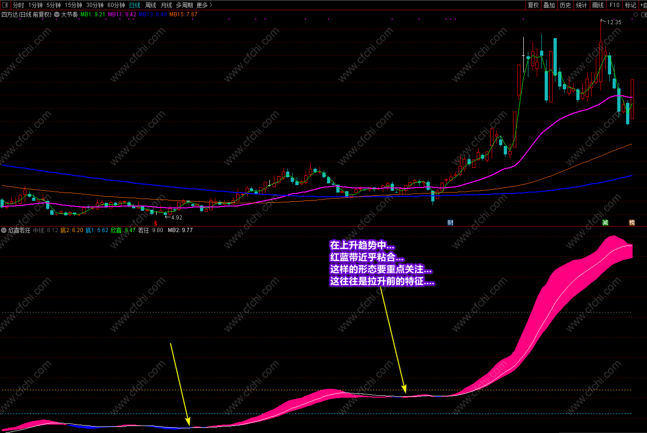Click the 标记 mark button
This screenshot has height=433, width=647.
click(x=630, y=5)
